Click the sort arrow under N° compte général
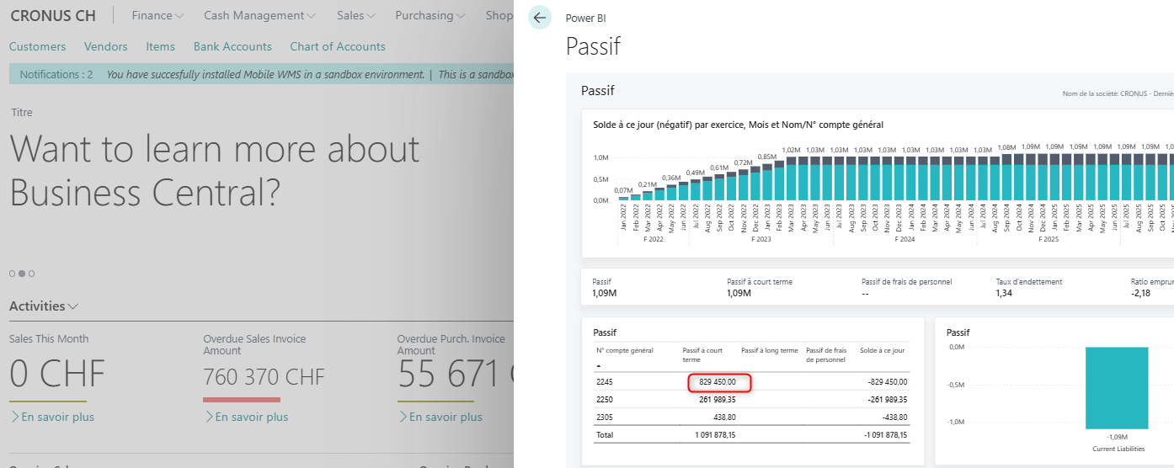The image size is (1174, 468). [600, 367]
